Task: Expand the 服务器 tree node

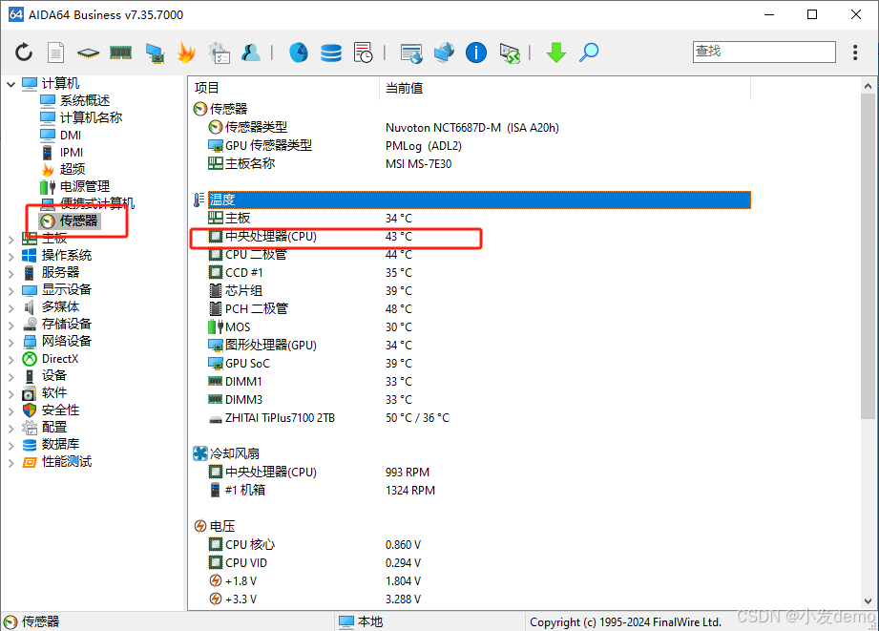Action: pos(10,274)
